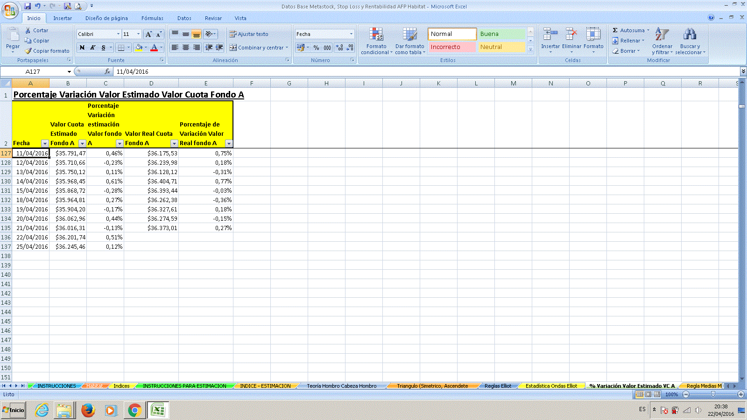The width and height of the screenshot is (747, 420).
Task: Increase font size with the large A
Action: click(x=148, y=34)
